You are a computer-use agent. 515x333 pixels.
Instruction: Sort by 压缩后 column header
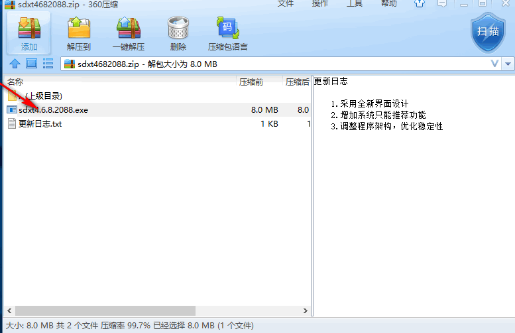297,82
